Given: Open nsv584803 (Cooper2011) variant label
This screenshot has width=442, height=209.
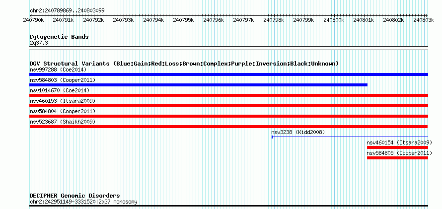Looking at the screenshot, I should tap(63, 80).
